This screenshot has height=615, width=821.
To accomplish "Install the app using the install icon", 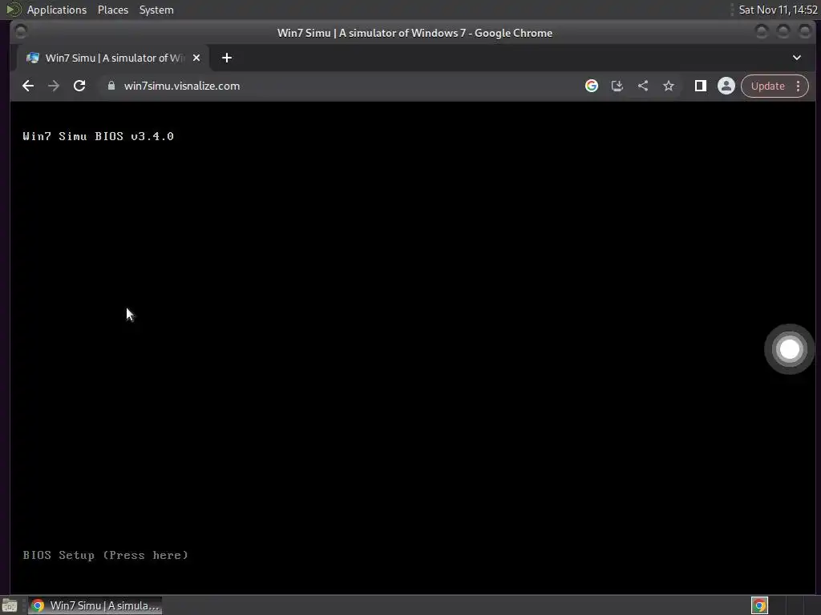I will pos(617,86).
